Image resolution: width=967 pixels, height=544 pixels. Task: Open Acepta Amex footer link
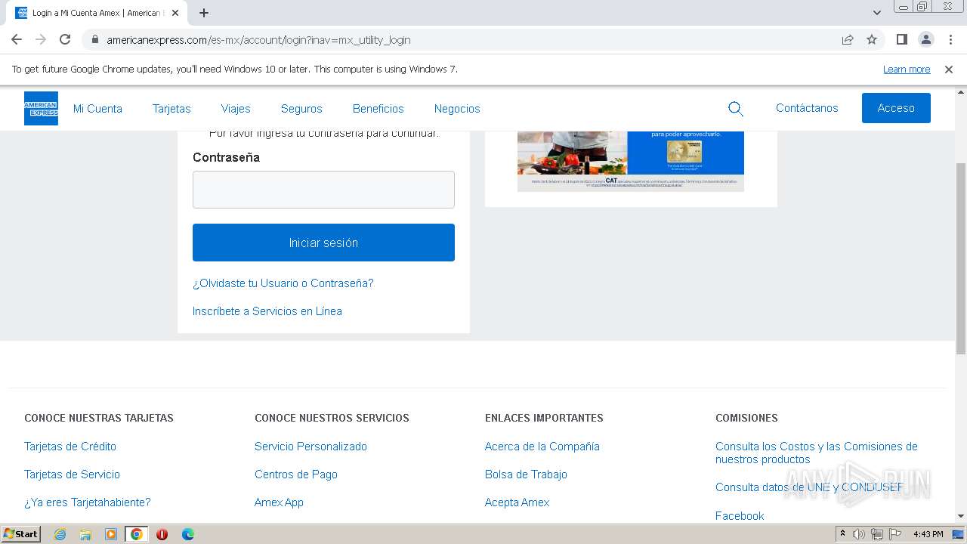[x=517, y=502]
